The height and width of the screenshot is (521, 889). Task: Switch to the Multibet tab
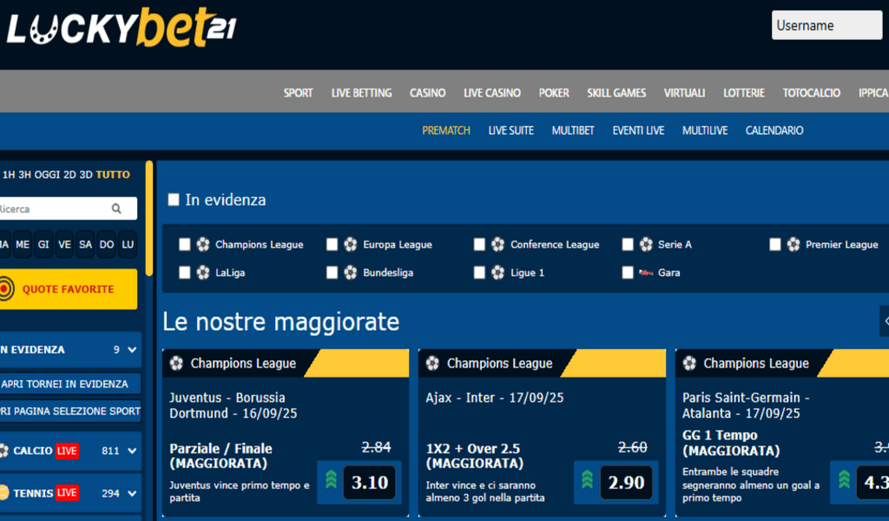(573, 130)
